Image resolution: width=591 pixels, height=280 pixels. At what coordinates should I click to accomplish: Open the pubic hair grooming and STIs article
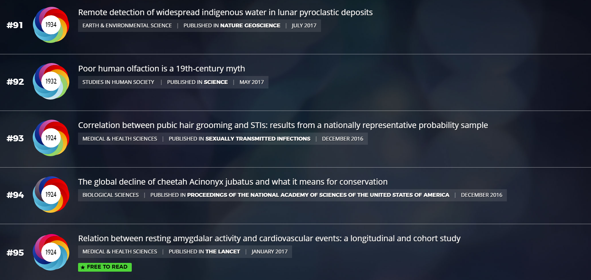tap(283, 125)
